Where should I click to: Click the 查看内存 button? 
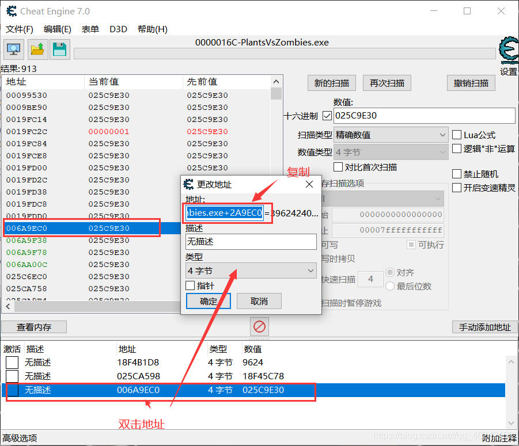[x=34, y=327]
